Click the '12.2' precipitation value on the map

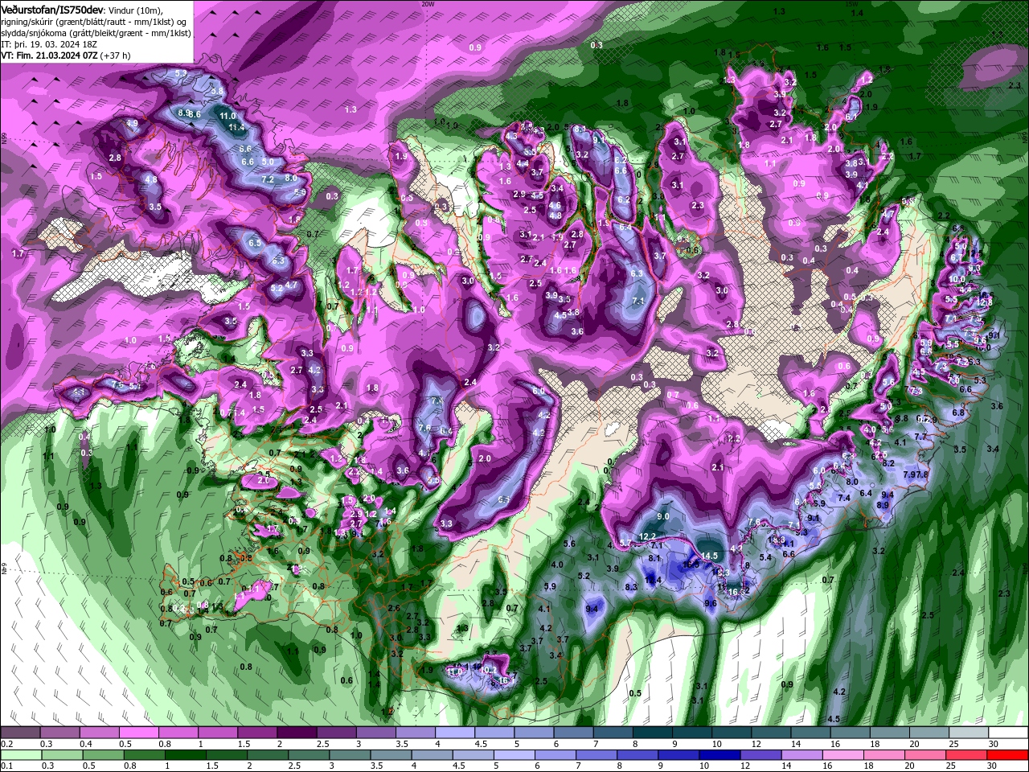(648, 536)
